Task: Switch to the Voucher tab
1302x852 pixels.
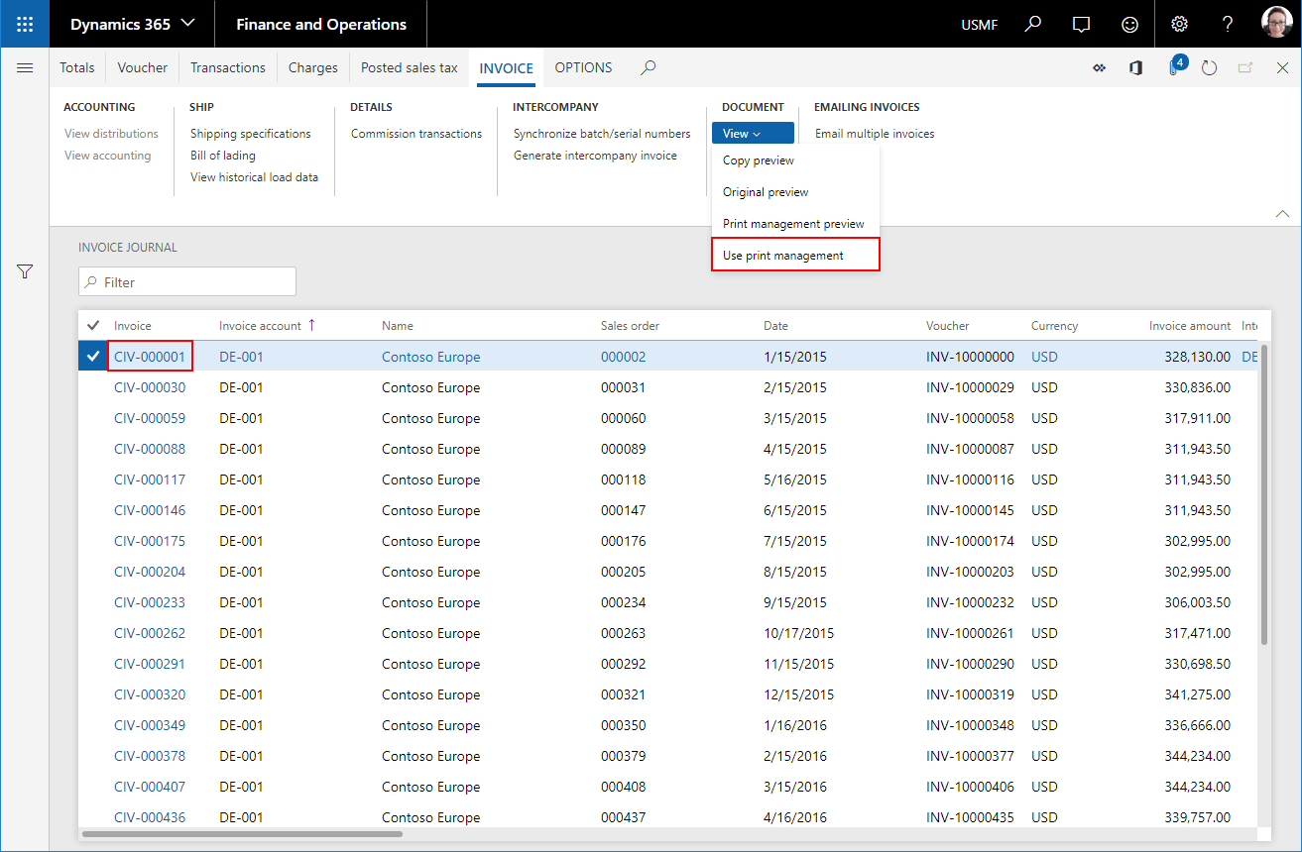Action: coord(142,67)
